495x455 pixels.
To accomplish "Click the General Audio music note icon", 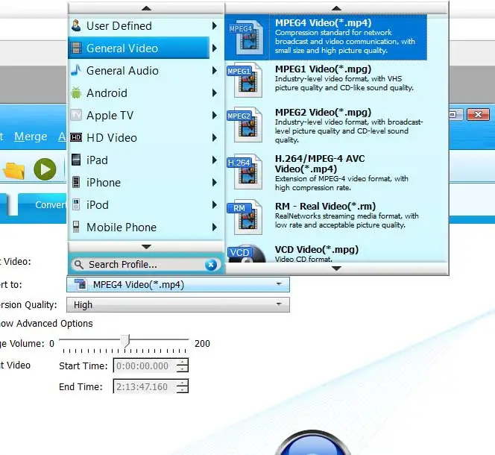I will pyautogui.click(x=76, y=70).
